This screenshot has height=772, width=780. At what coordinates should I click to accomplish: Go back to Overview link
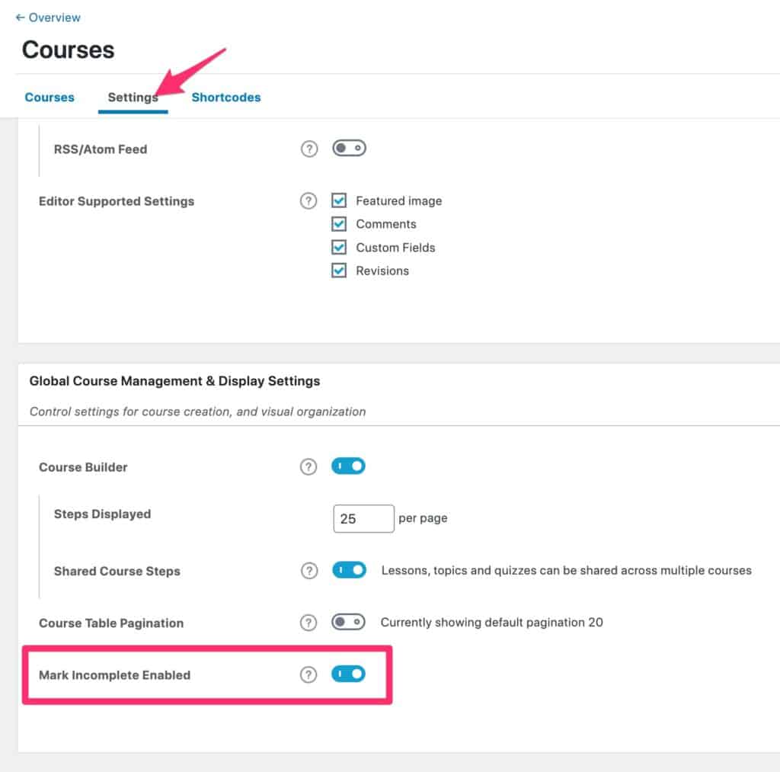pyautogui.click(x=48, y=18)
